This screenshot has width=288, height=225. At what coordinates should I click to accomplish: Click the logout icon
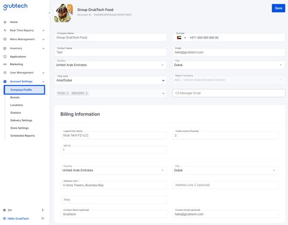pos(43,219)
